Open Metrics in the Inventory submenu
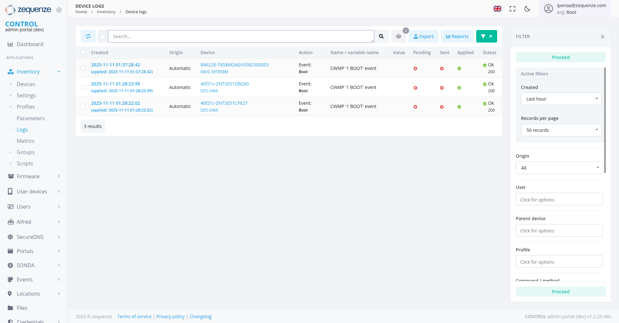Viewport: 619px width, 323px height. [25, 141]
